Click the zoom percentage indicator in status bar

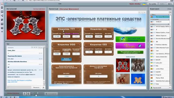point(167,97)
